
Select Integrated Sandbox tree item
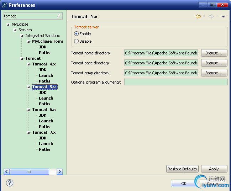coord(43,36)
